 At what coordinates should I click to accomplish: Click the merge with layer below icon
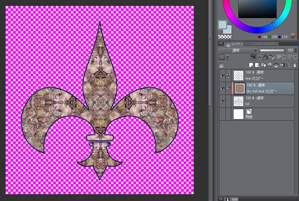coord(276,65)
